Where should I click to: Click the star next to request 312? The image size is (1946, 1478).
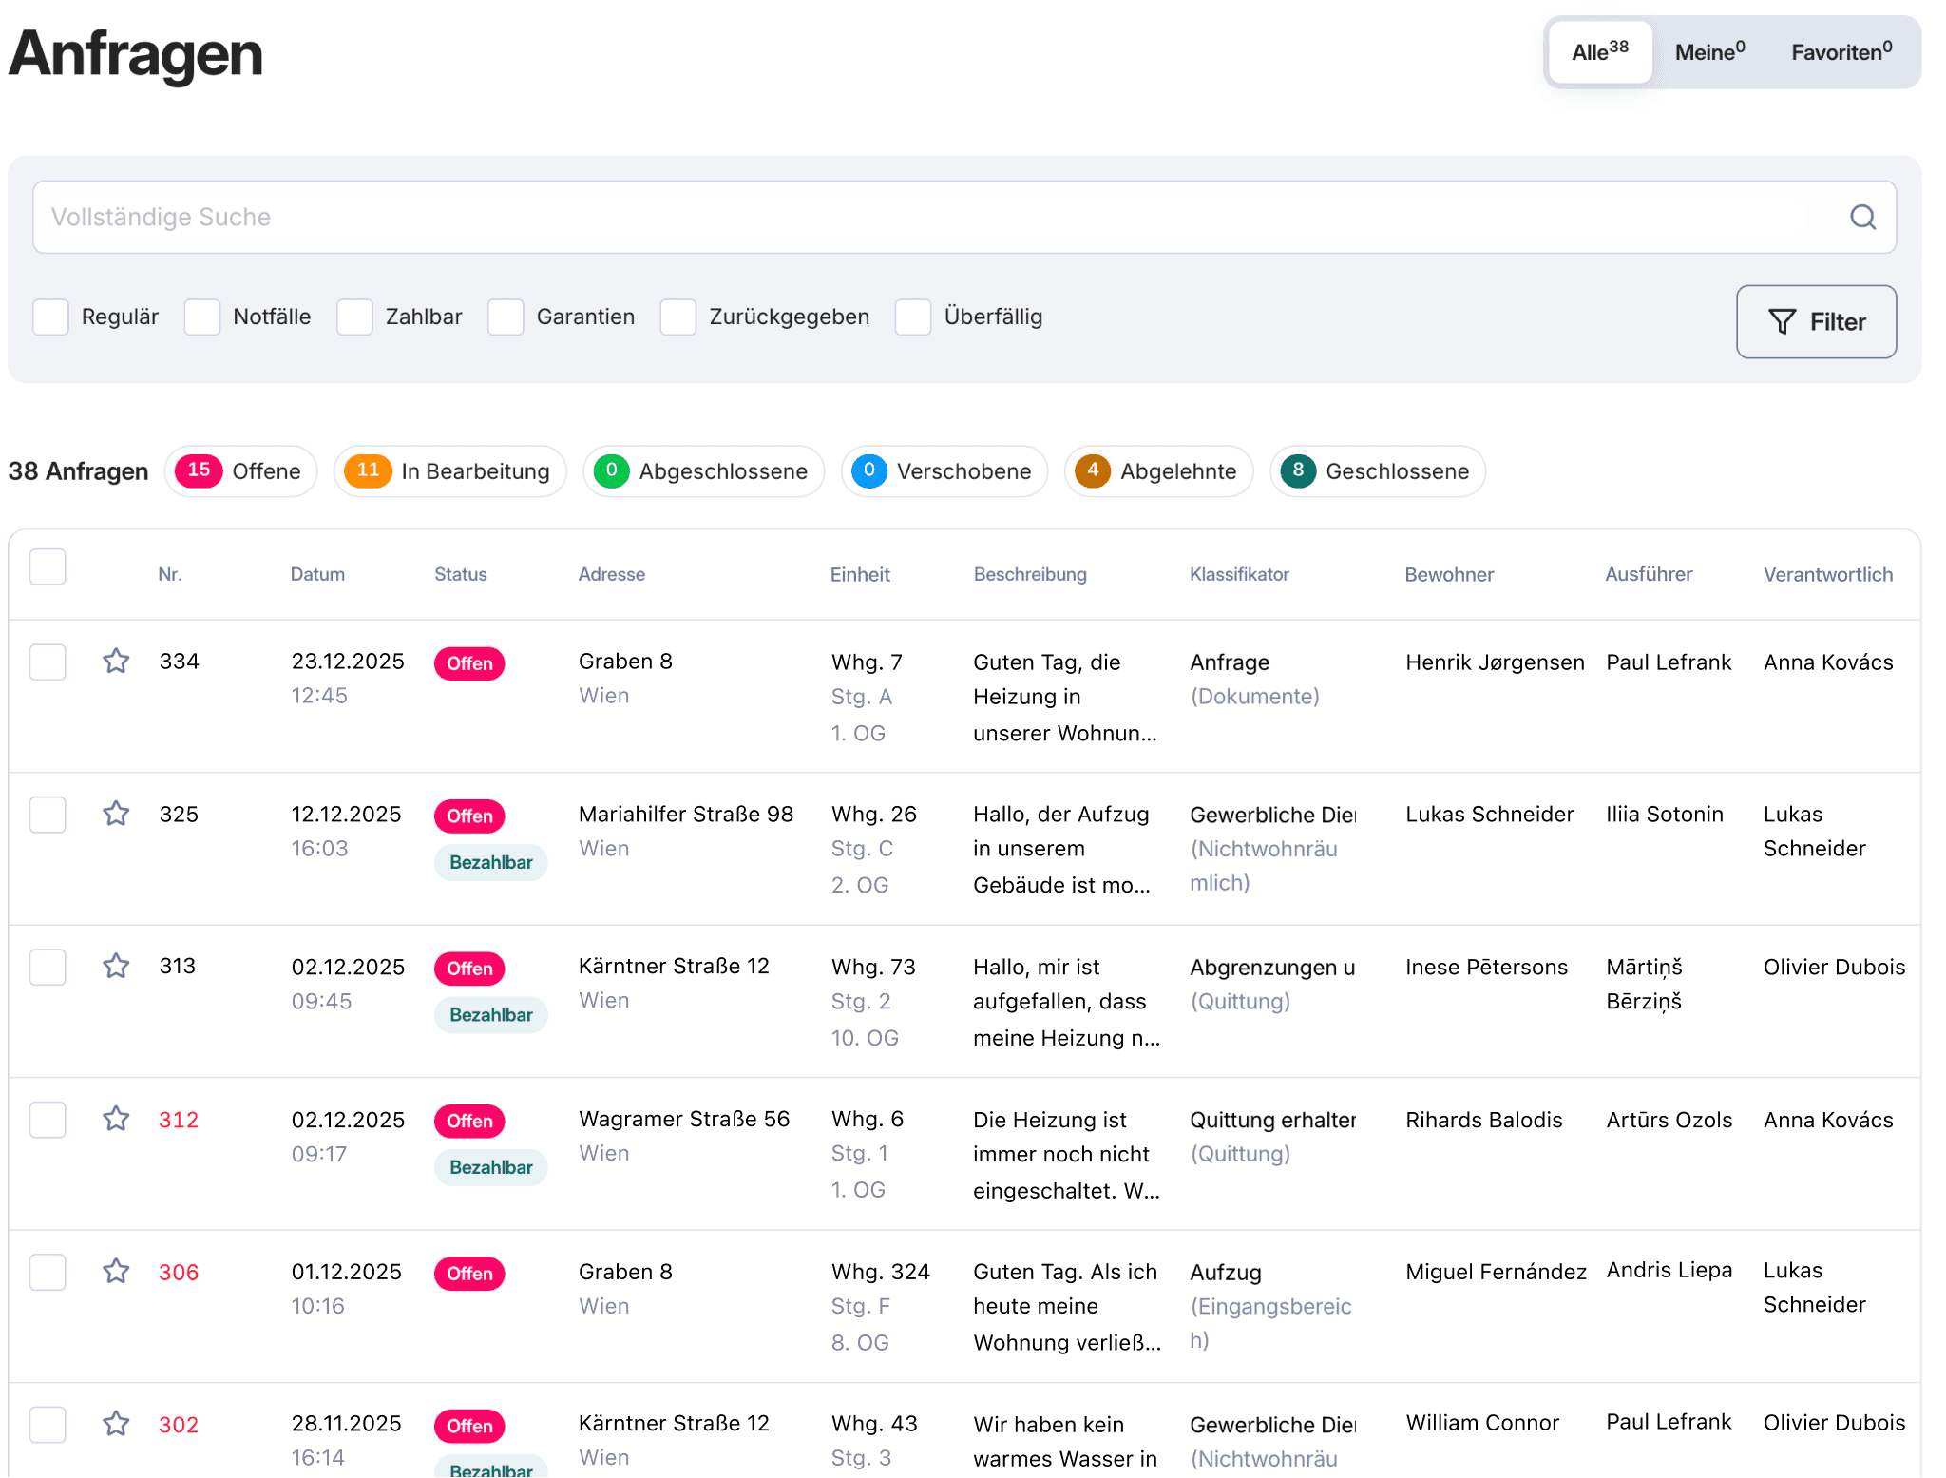click(x=116, y=1119)
